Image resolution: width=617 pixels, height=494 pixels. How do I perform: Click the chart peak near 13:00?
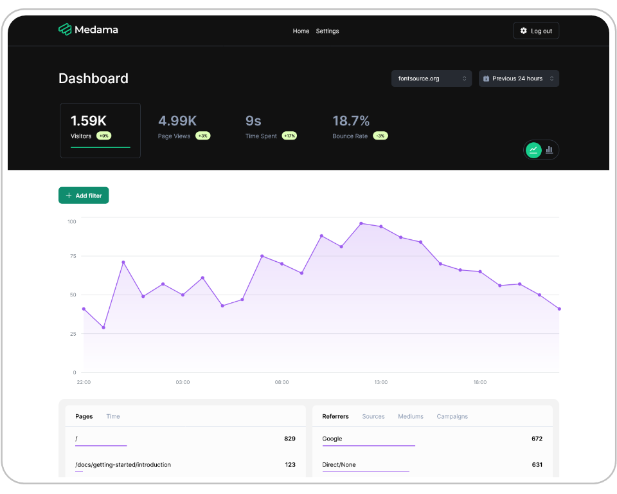(x=362, y=223)
